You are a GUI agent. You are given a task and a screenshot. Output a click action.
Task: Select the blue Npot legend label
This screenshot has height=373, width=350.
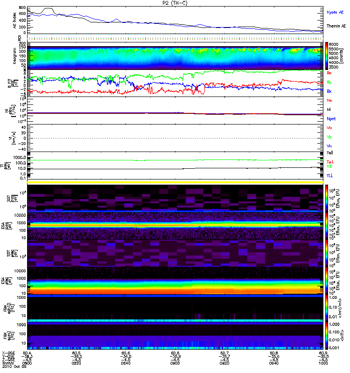tap(331, 119)
